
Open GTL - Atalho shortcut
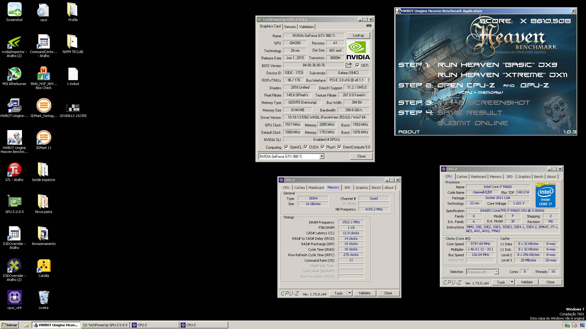14,172
